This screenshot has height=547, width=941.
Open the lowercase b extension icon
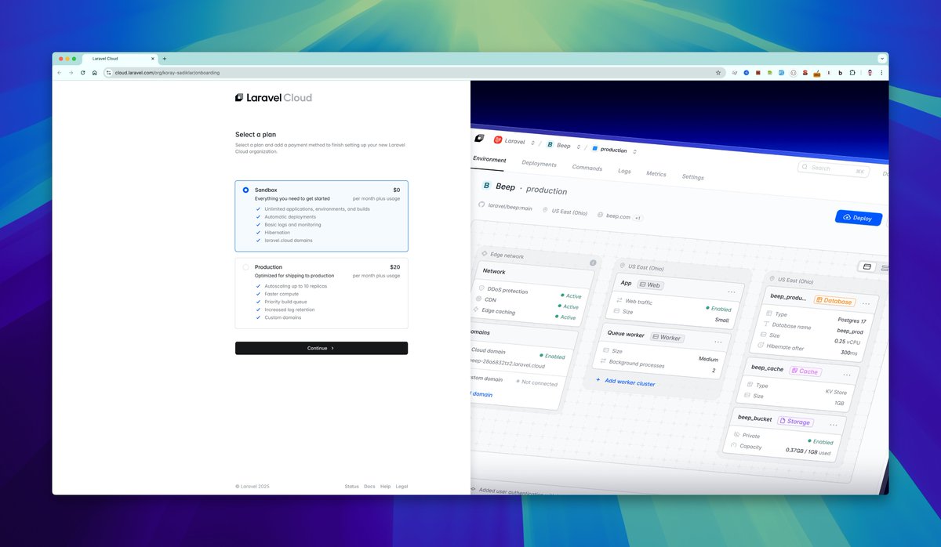point(840,72)
